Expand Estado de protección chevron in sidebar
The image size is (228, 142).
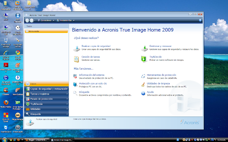coord(67,99)
